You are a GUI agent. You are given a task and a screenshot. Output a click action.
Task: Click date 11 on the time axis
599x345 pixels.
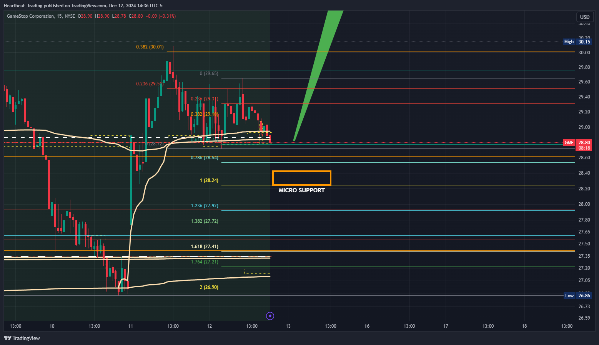click(x=131, y=326)
